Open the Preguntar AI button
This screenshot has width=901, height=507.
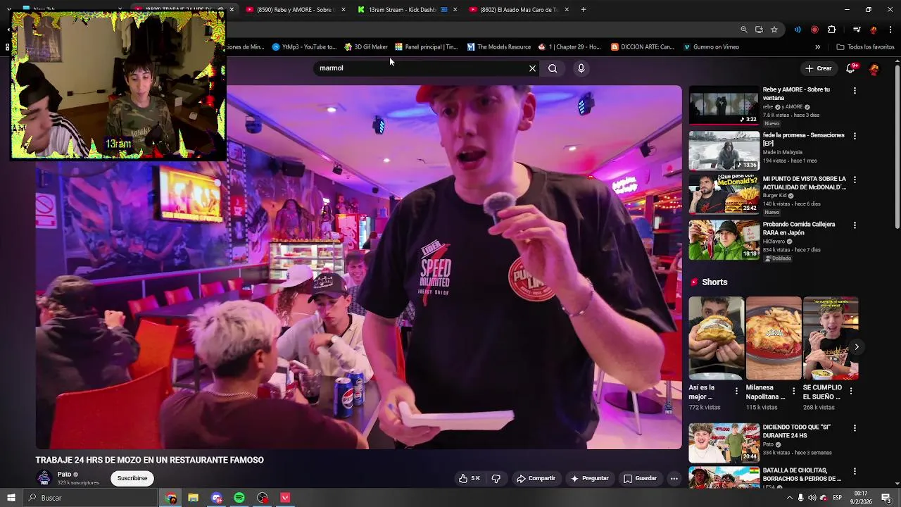(x=589, y=478)
